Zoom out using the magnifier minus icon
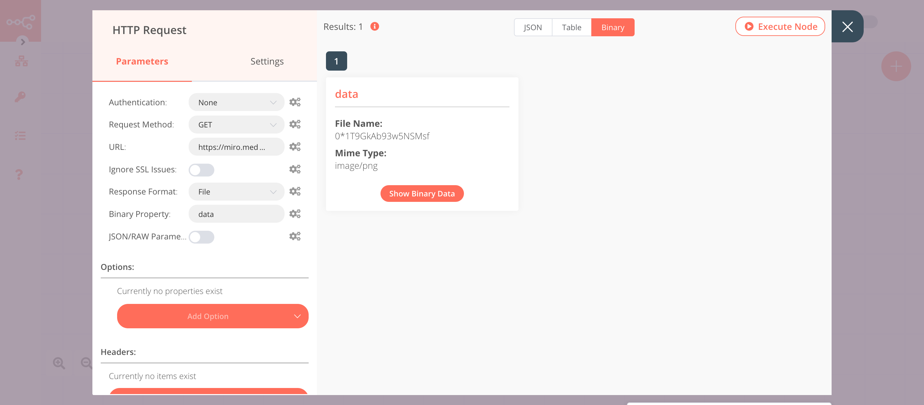This screenshot has height=405, width=924. (86, 363)
